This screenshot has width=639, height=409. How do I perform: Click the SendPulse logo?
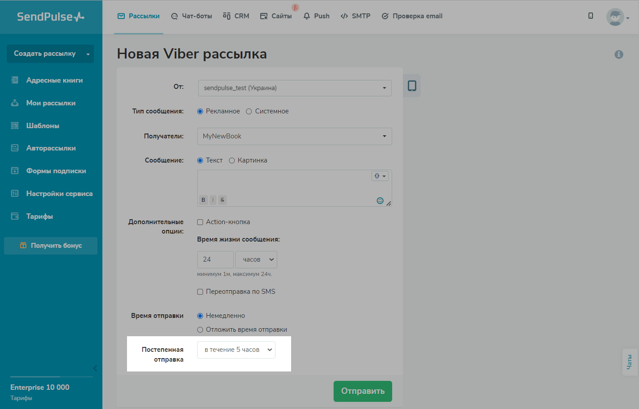pyautogui.click(x=51, y=17)
